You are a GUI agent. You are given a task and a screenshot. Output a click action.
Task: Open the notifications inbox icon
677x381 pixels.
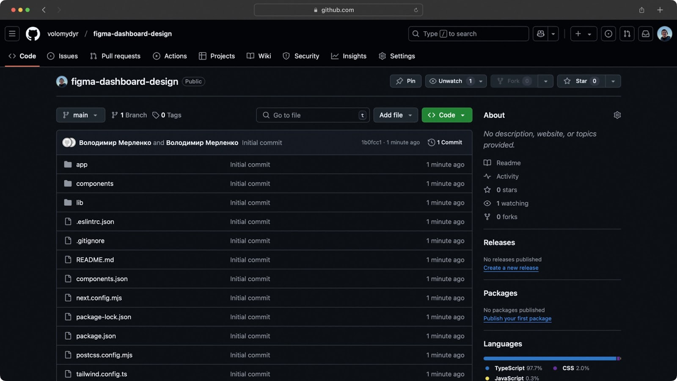coord(646,34)
